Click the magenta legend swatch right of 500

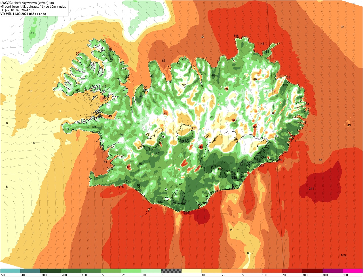coord(353,271)
